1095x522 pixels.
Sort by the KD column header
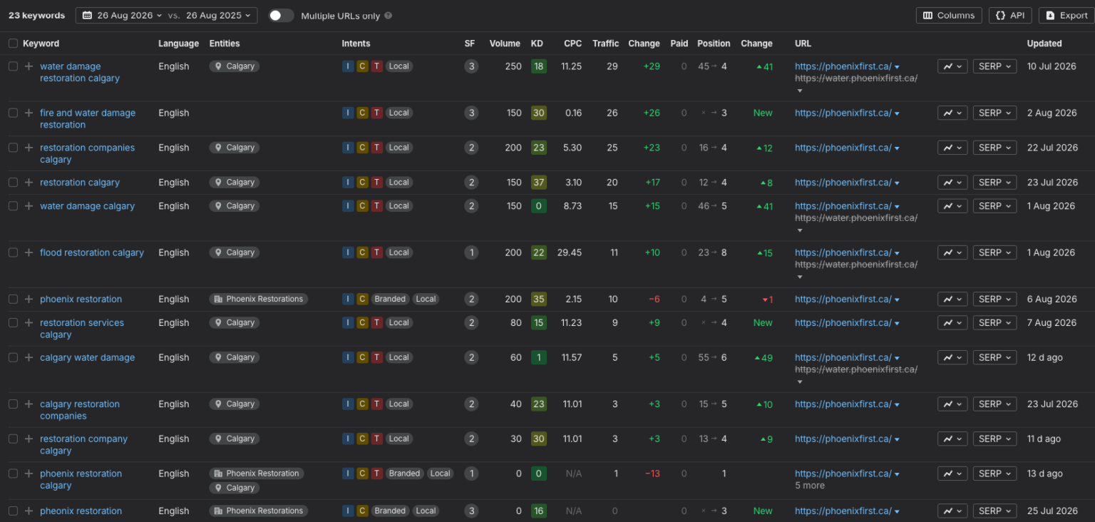(x=537, y=43)
